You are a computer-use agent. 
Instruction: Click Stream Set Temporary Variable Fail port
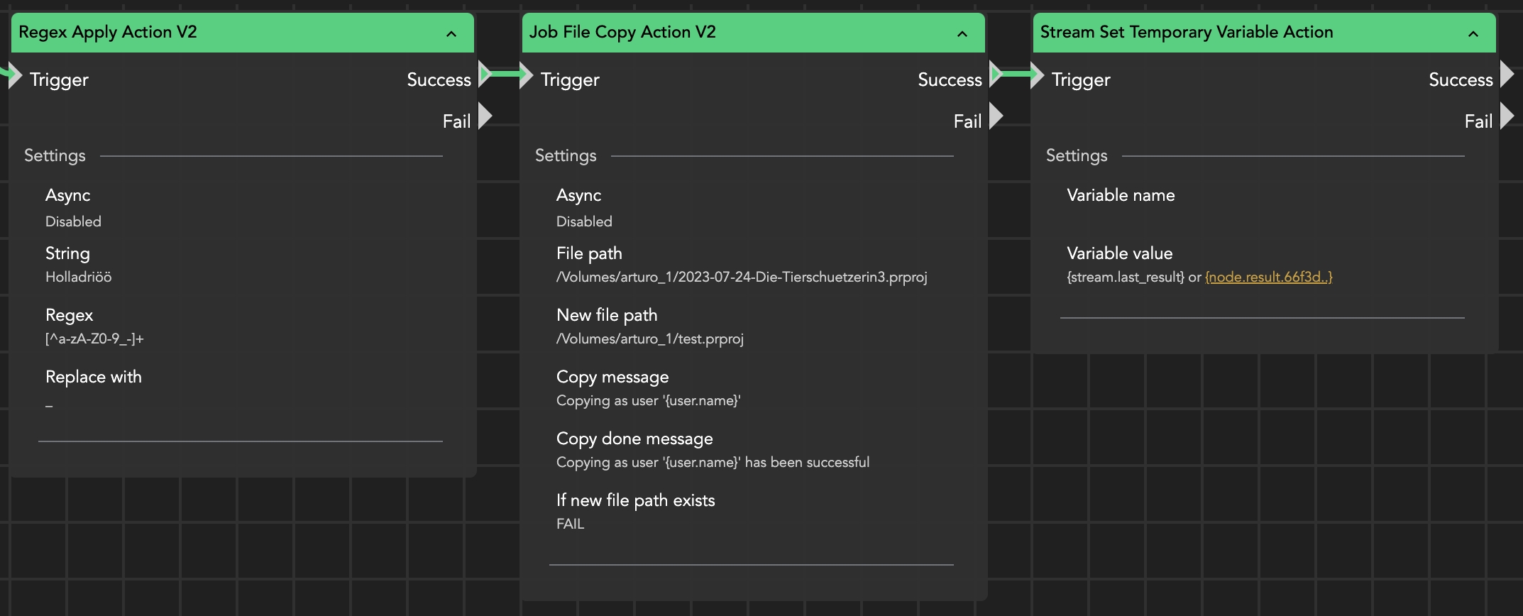click(x=1507, y=116)
